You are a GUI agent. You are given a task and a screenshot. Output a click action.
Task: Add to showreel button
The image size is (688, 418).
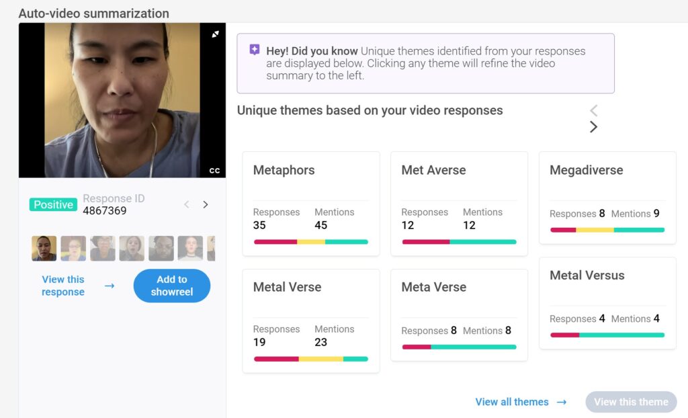point(172,286)
